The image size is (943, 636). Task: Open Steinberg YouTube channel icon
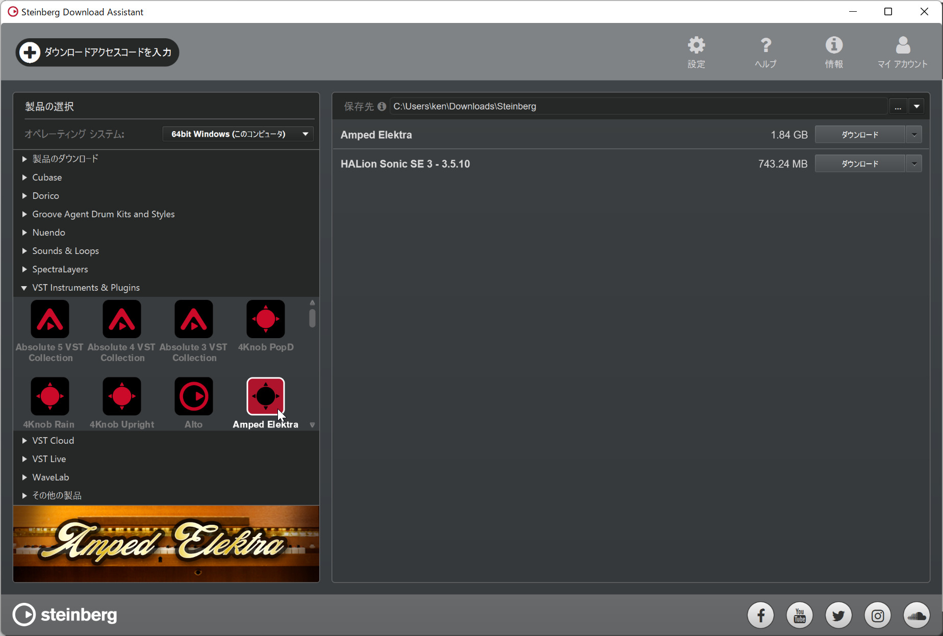click(x=800, y=616)
